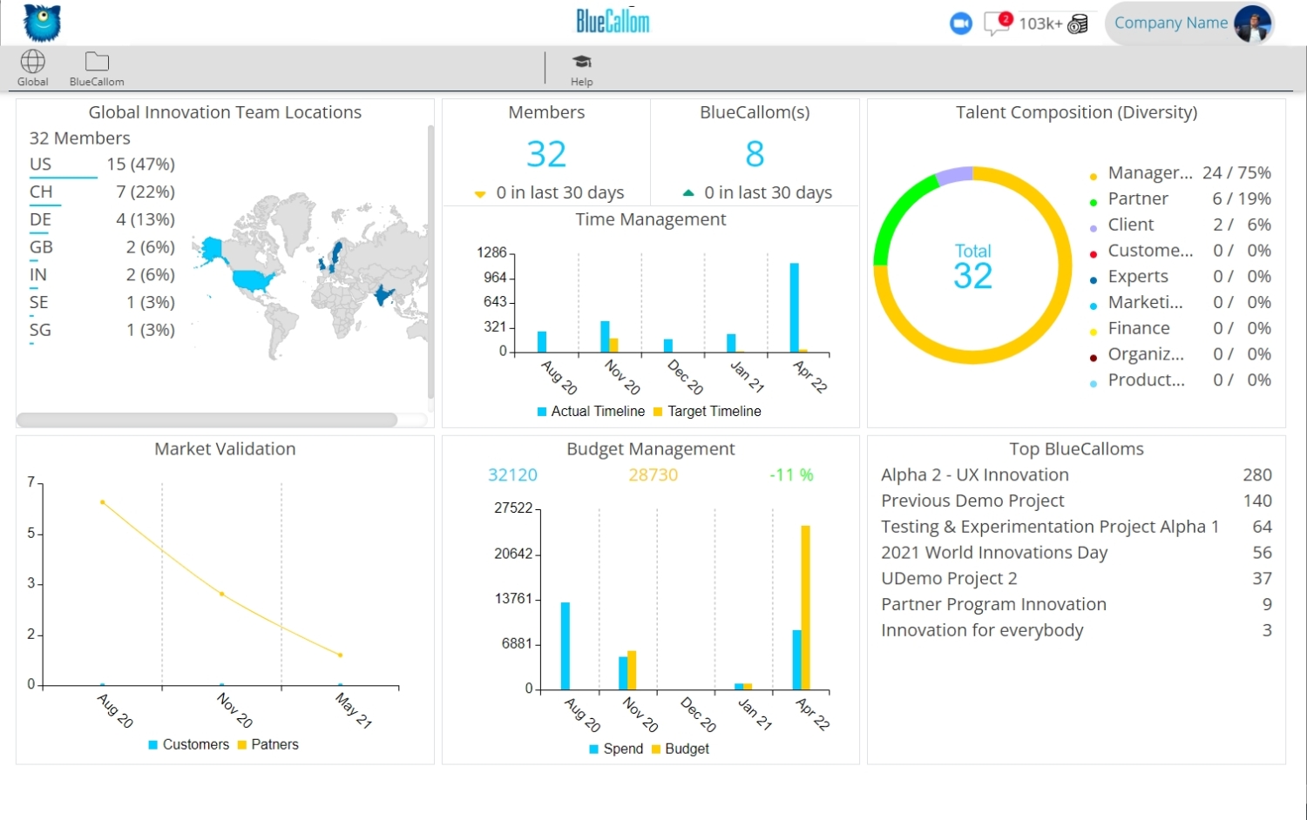1307x820 pixels.
Task: Click the blue monster mascot logo
Action: (x=42, y=23)
